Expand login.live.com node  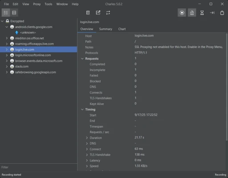click(7, 49)
